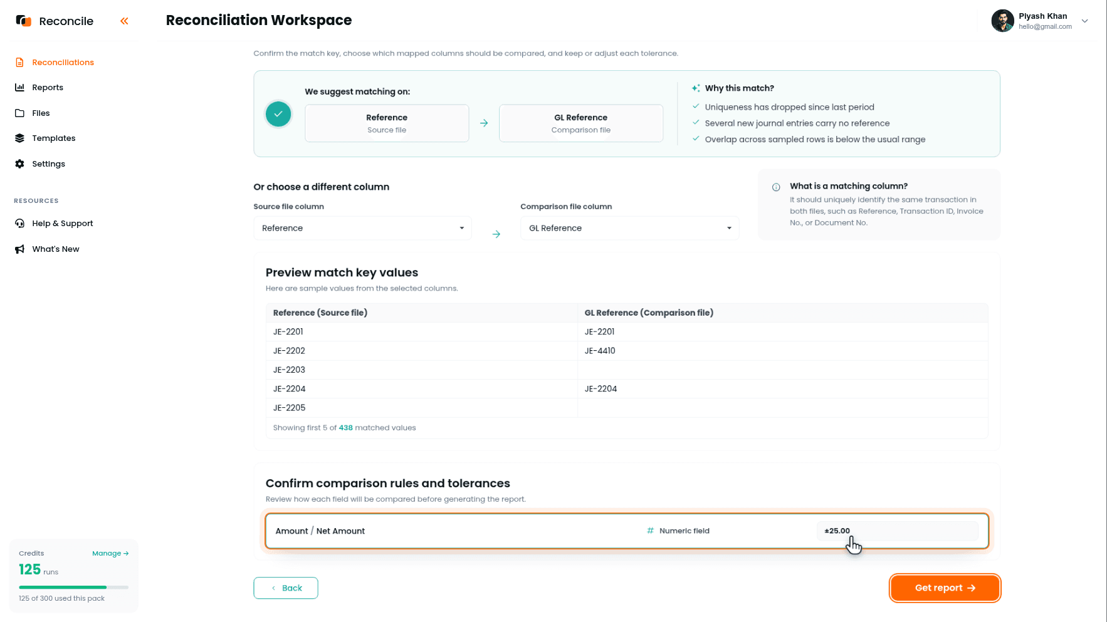Click the Reconcile logo icon

(x=23, y=21)
